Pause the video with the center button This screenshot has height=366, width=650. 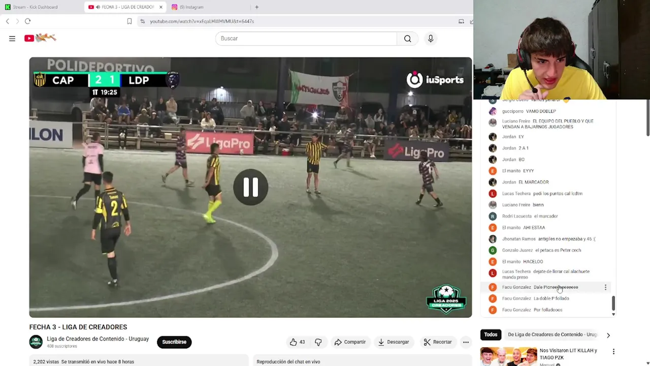click(250, 188)
